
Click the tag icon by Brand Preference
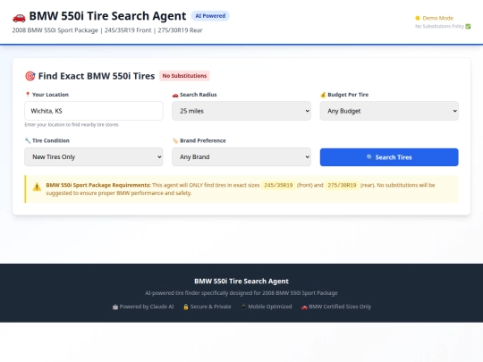pyautogui.click(x=175, y=140)
